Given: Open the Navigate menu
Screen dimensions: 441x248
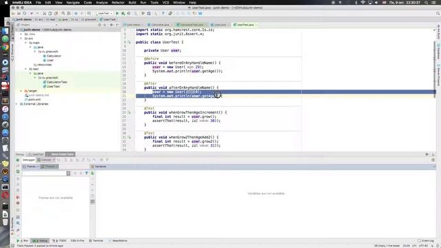Looking at the screenshot, I should click(x=73, y=3).
